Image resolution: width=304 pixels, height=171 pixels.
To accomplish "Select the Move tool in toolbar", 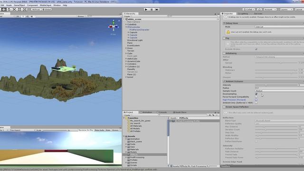I will pyautogui.click(x=3, y=9).
